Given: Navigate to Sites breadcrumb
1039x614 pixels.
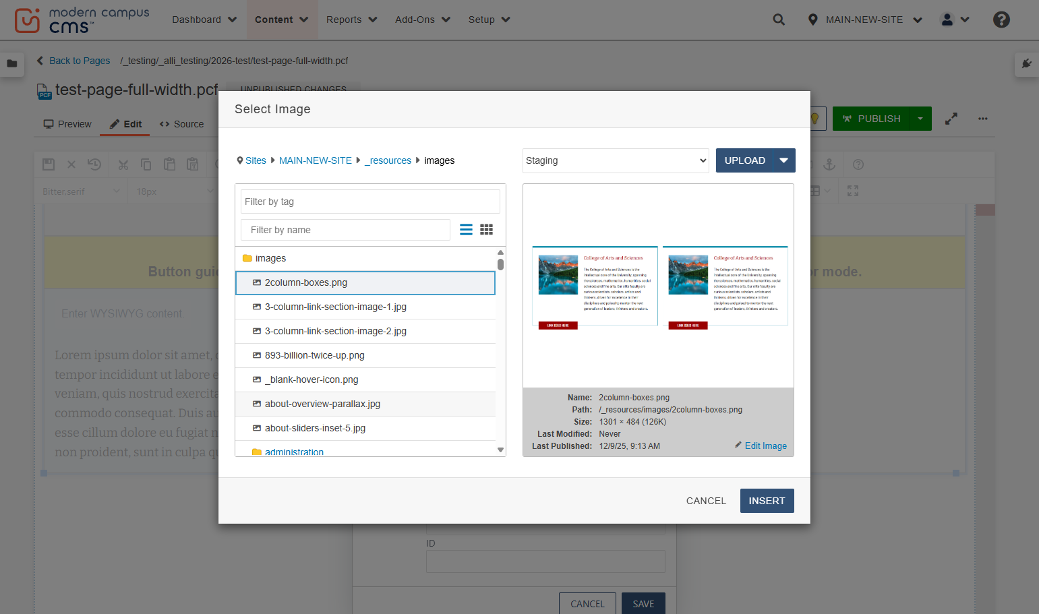Looking at the screenshot, I should coord(256,160).
